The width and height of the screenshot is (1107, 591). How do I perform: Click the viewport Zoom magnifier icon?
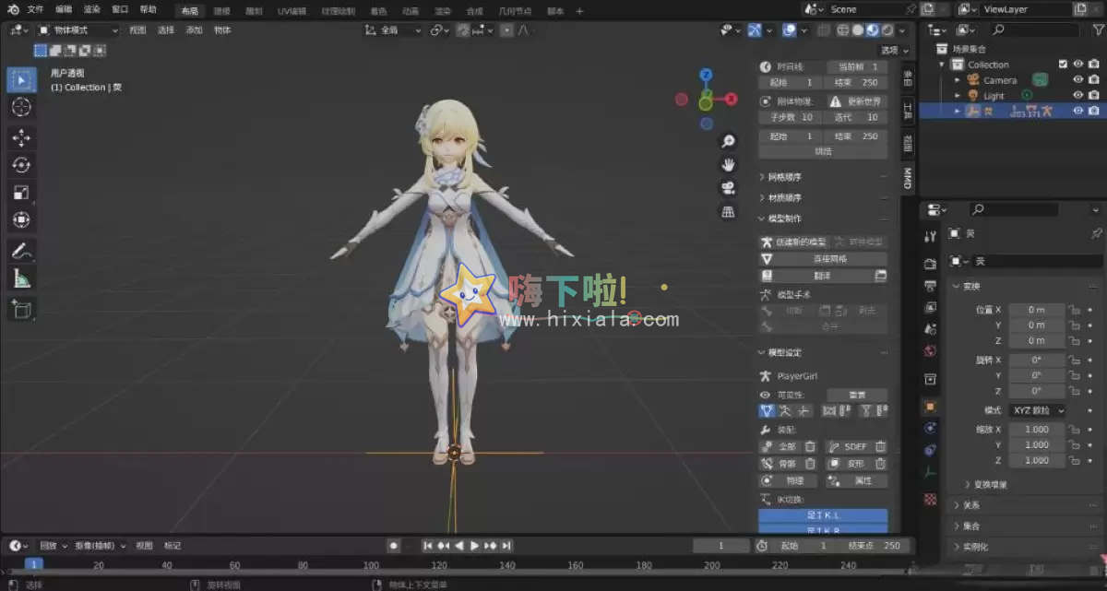(x=728, y=140)
